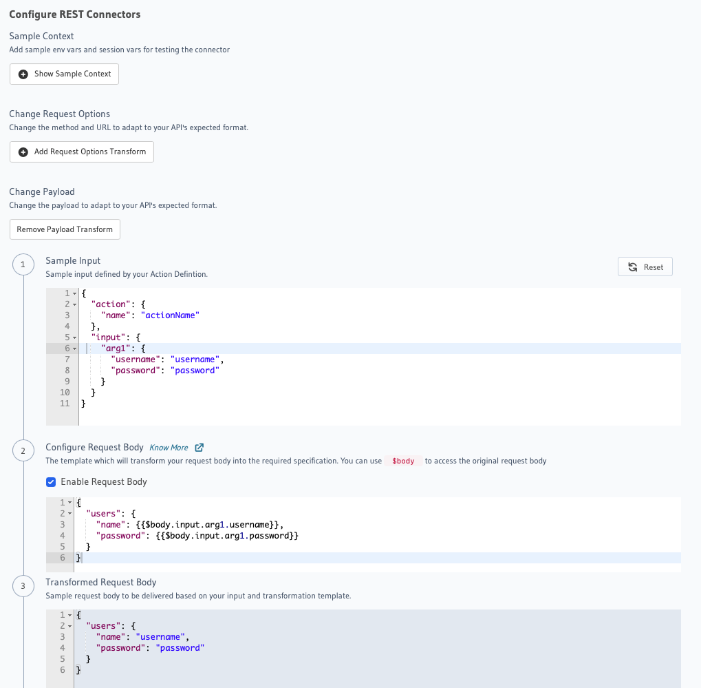Click the step 1 circle beside Sample Input

click(x=23, y=264)
